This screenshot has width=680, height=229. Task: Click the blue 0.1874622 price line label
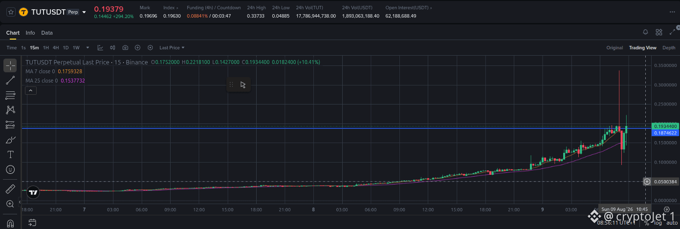pos(665,133)
